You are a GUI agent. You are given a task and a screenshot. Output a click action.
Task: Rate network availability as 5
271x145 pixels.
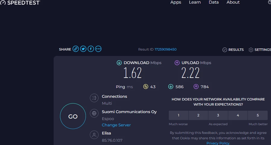[x=258, y=115]
